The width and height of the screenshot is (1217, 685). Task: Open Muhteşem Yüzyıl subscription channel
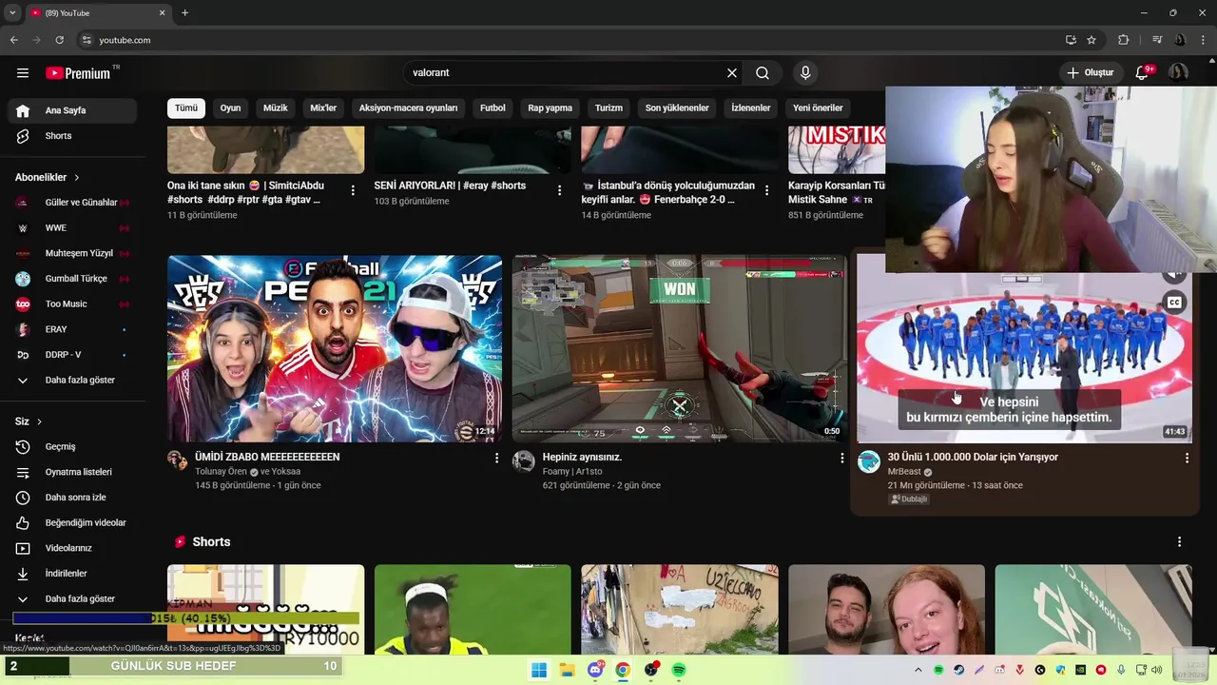point(72,253)
